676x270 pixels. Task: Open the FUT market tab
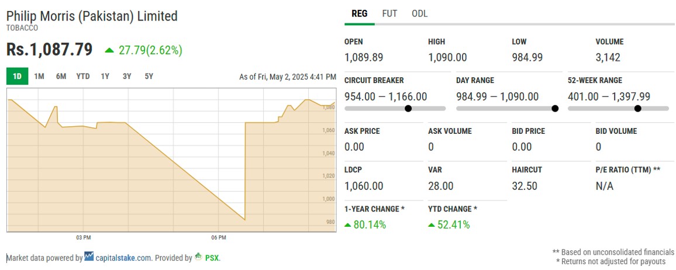[x=389, y=14]
